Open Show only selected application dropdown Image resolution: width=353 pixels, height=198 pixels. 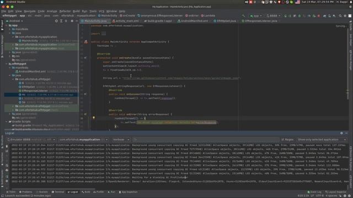pos(322,140)
